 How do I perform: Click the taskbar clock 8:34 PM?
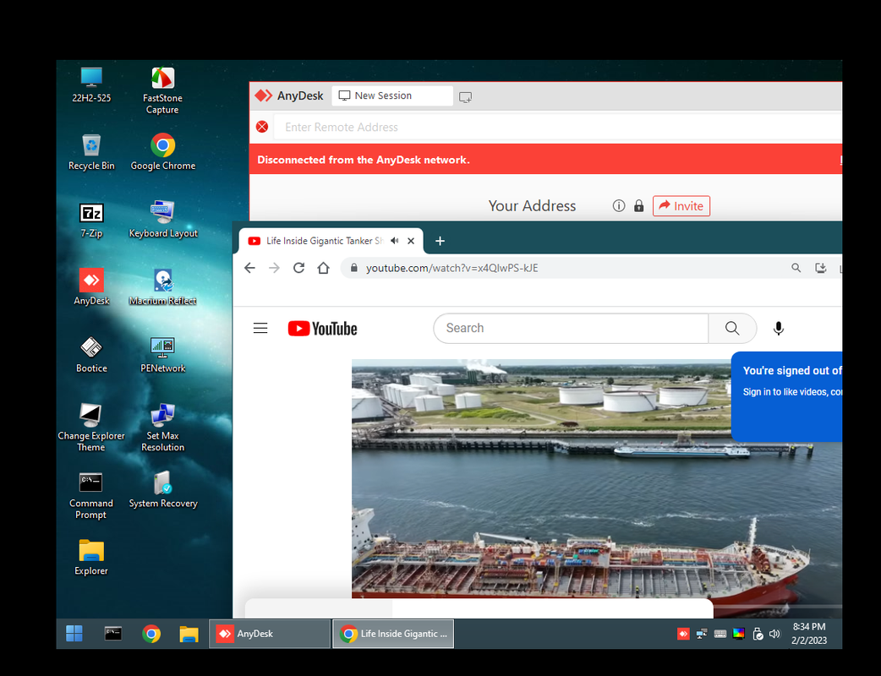point(809,634)
